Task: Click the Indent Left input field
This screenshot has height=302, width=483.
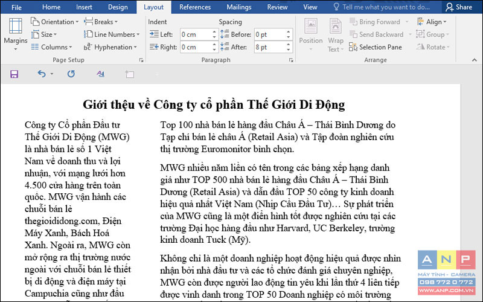Action: click(x=196, y=34)
